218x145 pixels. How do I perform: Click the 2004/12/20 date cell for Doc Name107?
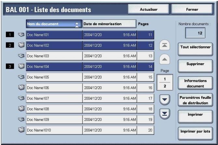(110, 98)
